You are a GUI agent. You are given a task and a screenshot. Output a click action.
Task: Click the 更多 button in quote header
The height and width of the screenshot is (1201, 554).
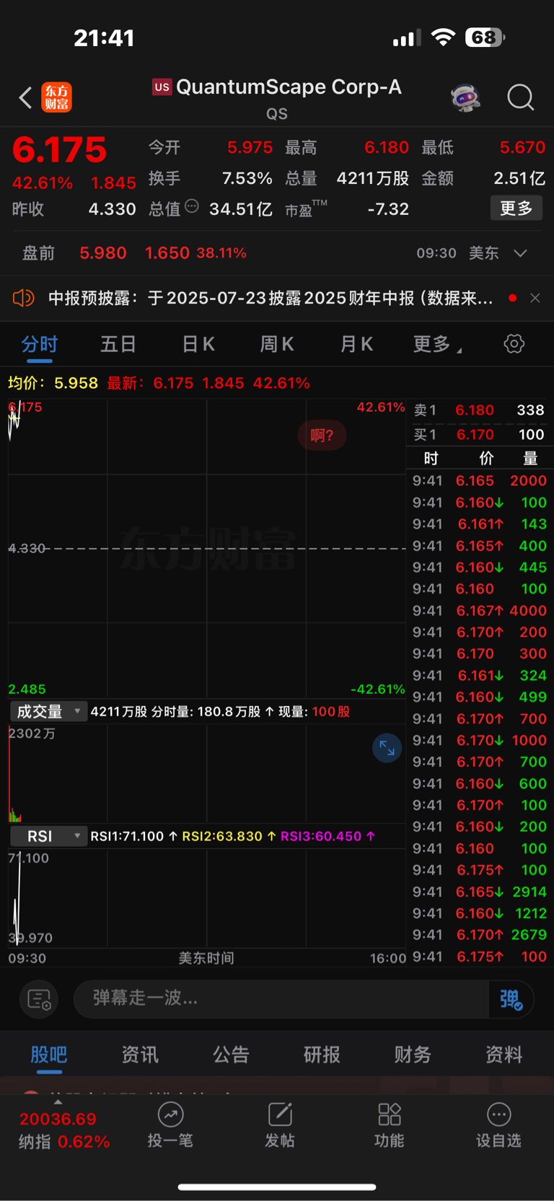click(x=516, y=208)
